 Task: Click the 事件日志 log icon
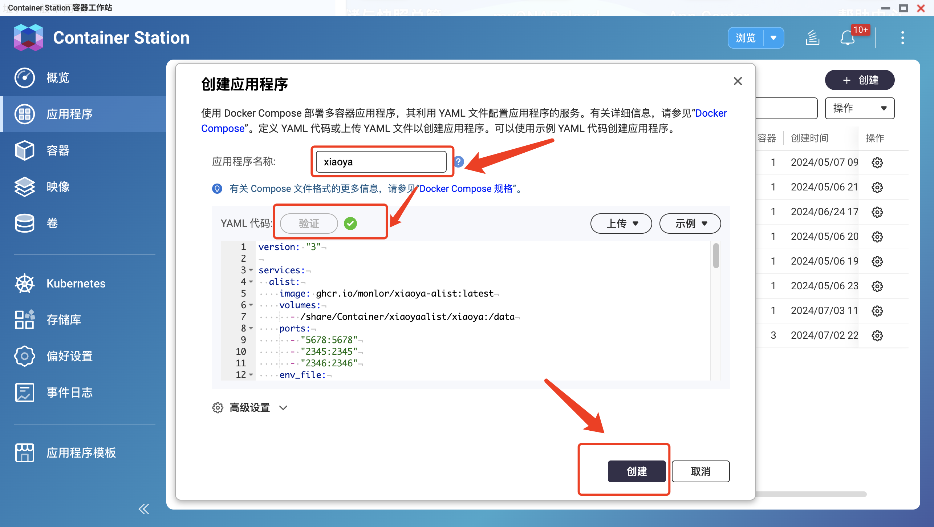click(25, 393)
